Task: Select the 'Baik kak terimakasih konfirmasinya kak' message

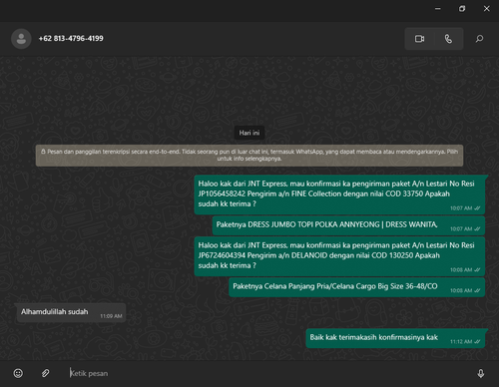Action: (x=395, y=338)
